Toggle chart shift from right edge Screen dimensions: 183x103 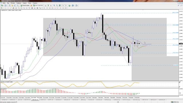[x=66, y=5]
